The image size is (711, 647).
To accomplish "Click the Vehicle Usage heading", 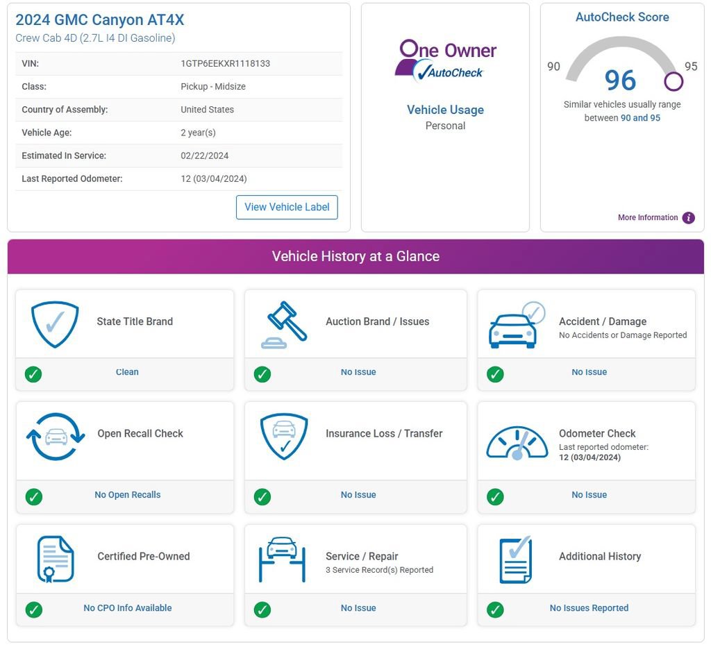I will click(445, 110).
